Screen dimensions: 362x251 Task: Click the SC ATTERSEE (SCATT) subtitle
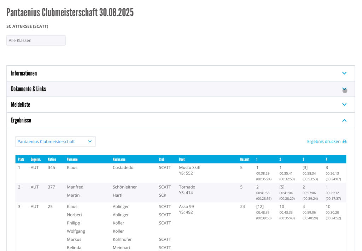click(x=27, y=26)
